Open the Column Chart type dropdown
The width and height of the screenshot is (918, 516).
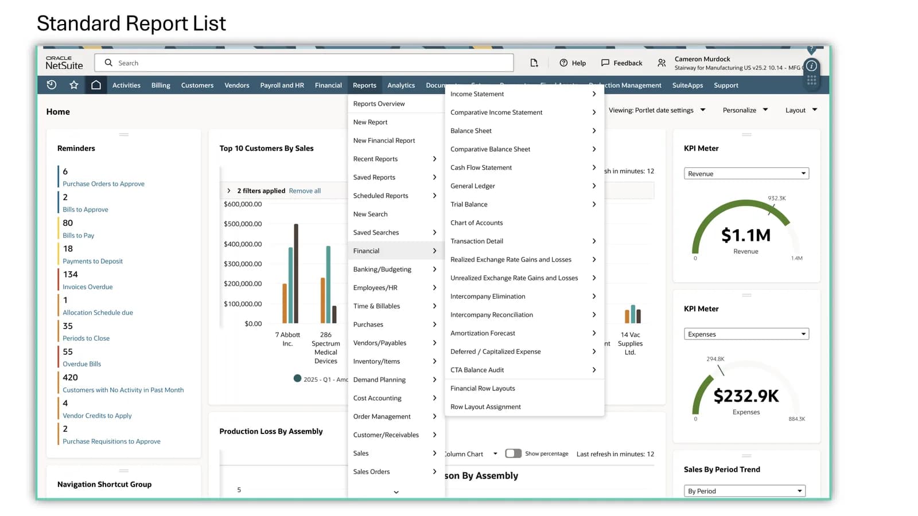click(472, 454)
